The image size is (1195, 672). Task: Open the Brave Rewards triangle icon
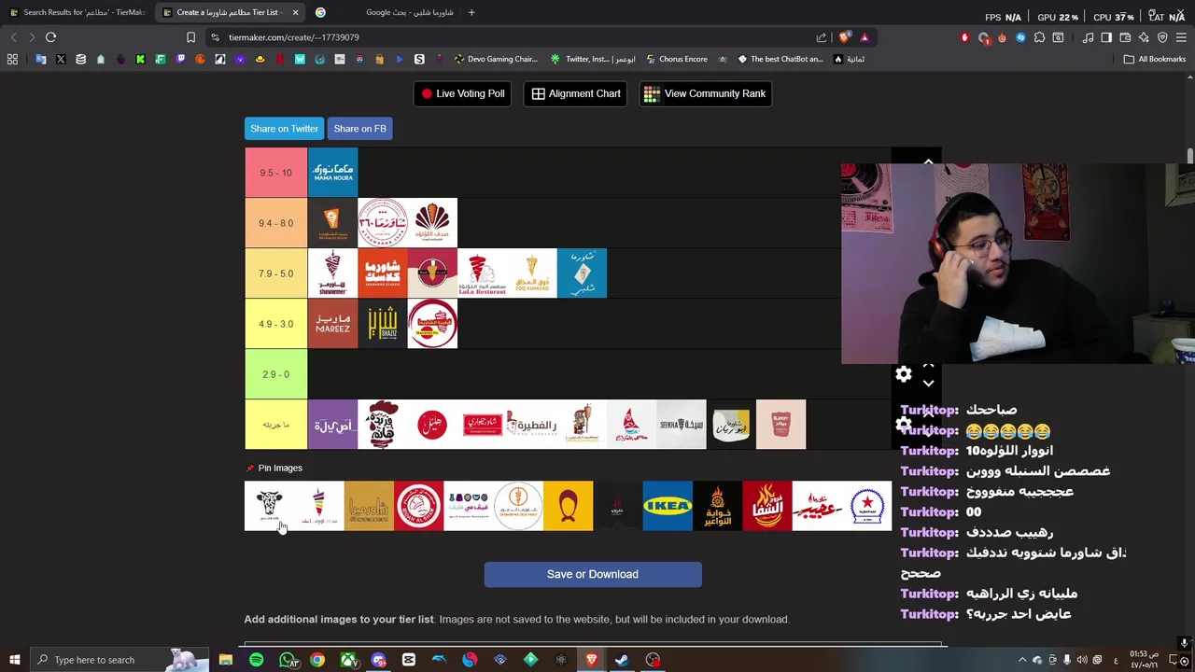pyautogui.click(x=865, y=37)
